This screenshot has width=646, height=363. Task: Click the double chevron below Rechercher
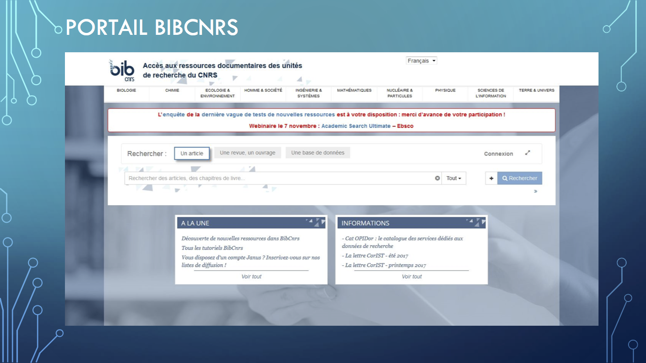point(536,191)
